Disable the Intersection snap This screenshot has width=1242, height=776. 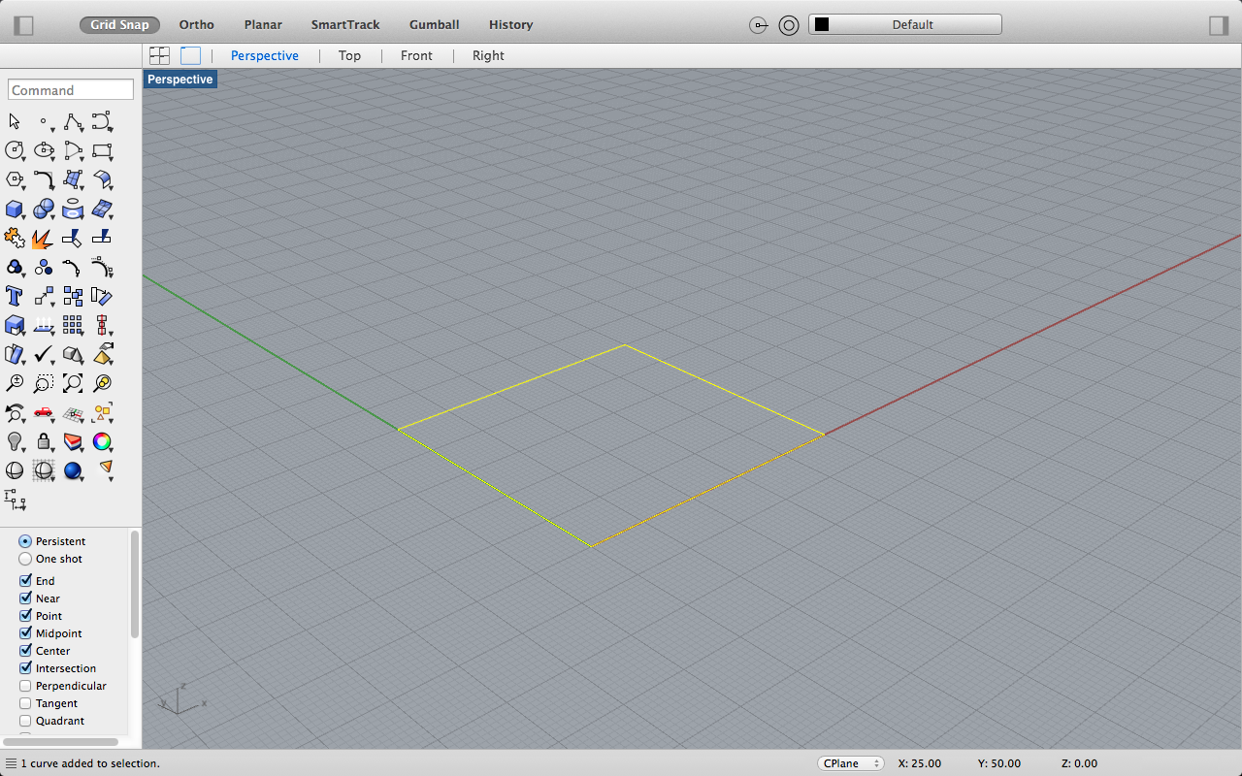pyautogui.click(x=26, y=668)
